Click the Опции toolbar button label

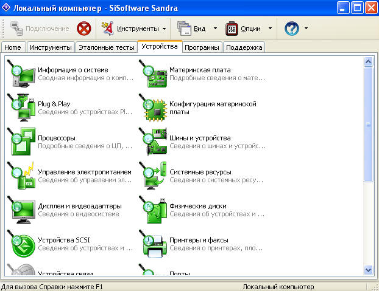pos(250,29)
